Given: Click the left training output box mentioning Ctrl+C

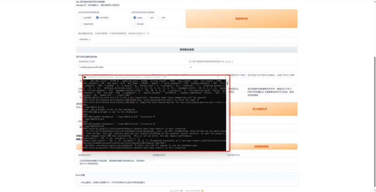Looking at the screenshot, I should pyautogui.click(x=112, y=162).
